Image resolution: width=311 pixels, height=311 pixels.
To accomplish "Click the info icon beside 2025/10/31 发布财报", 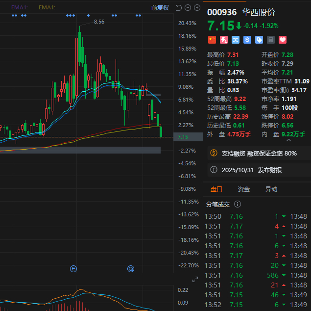I will pos(214,170).
